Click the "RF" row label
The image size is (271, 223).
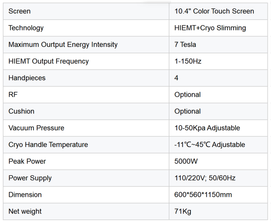[x=13, y=95]
